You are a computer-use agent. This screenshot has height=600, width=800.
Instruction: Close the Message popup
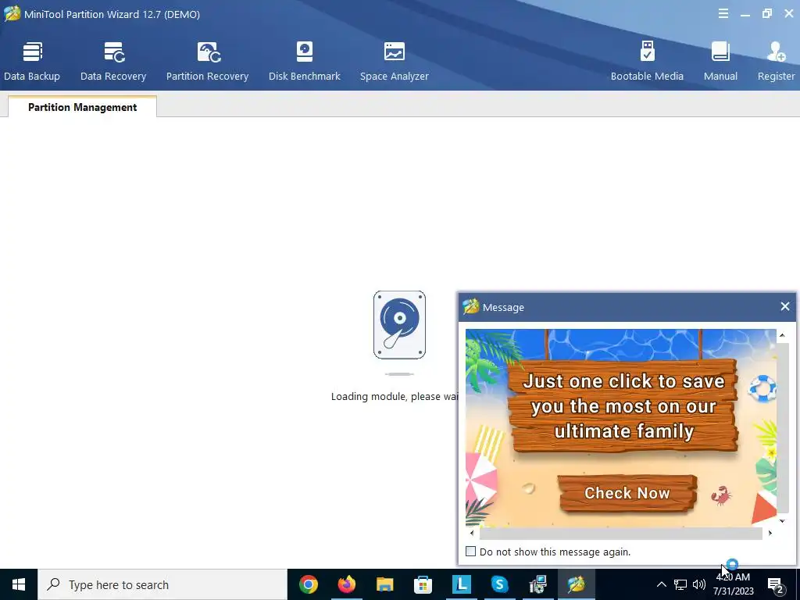point(784,306)
